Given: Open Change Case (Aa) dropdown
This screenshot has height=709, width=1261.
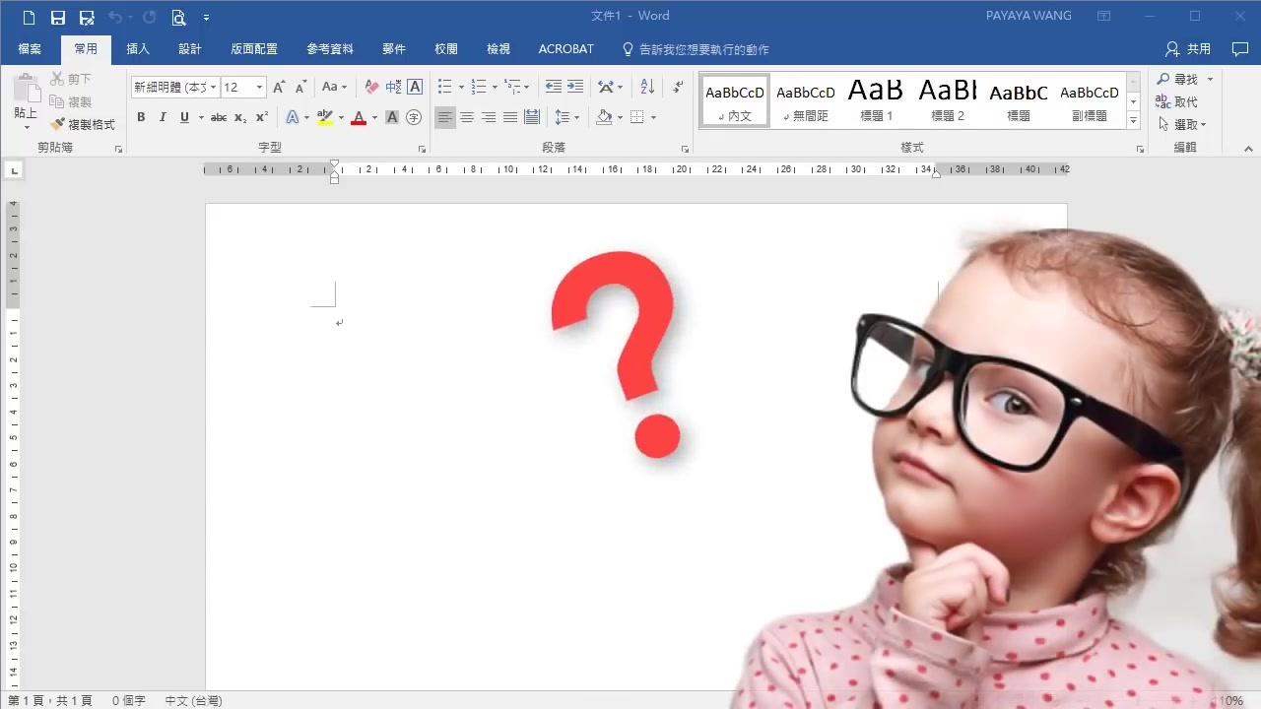Looking at the screenshot, I should [x=335, y=87].
